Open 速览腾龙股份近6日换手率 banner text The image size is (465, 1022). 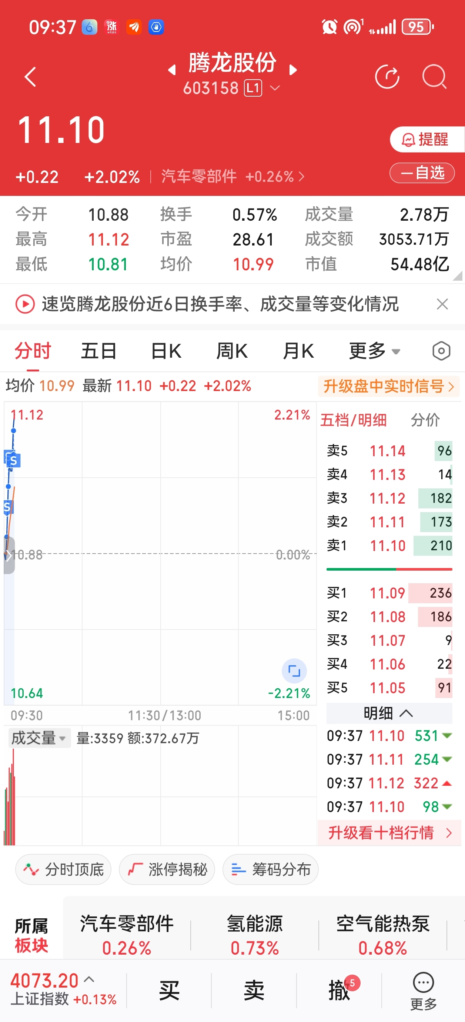(220, 304)
